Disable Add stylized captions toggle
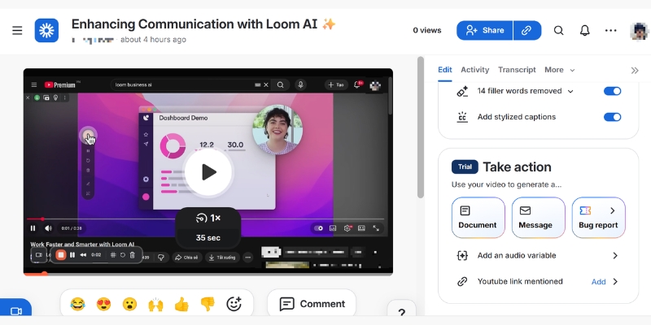 click(x=612, y=117)
